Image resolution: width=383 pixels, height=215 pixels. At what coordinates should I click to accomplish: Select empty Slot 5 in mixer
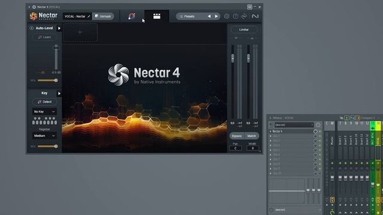coord(293,150)
